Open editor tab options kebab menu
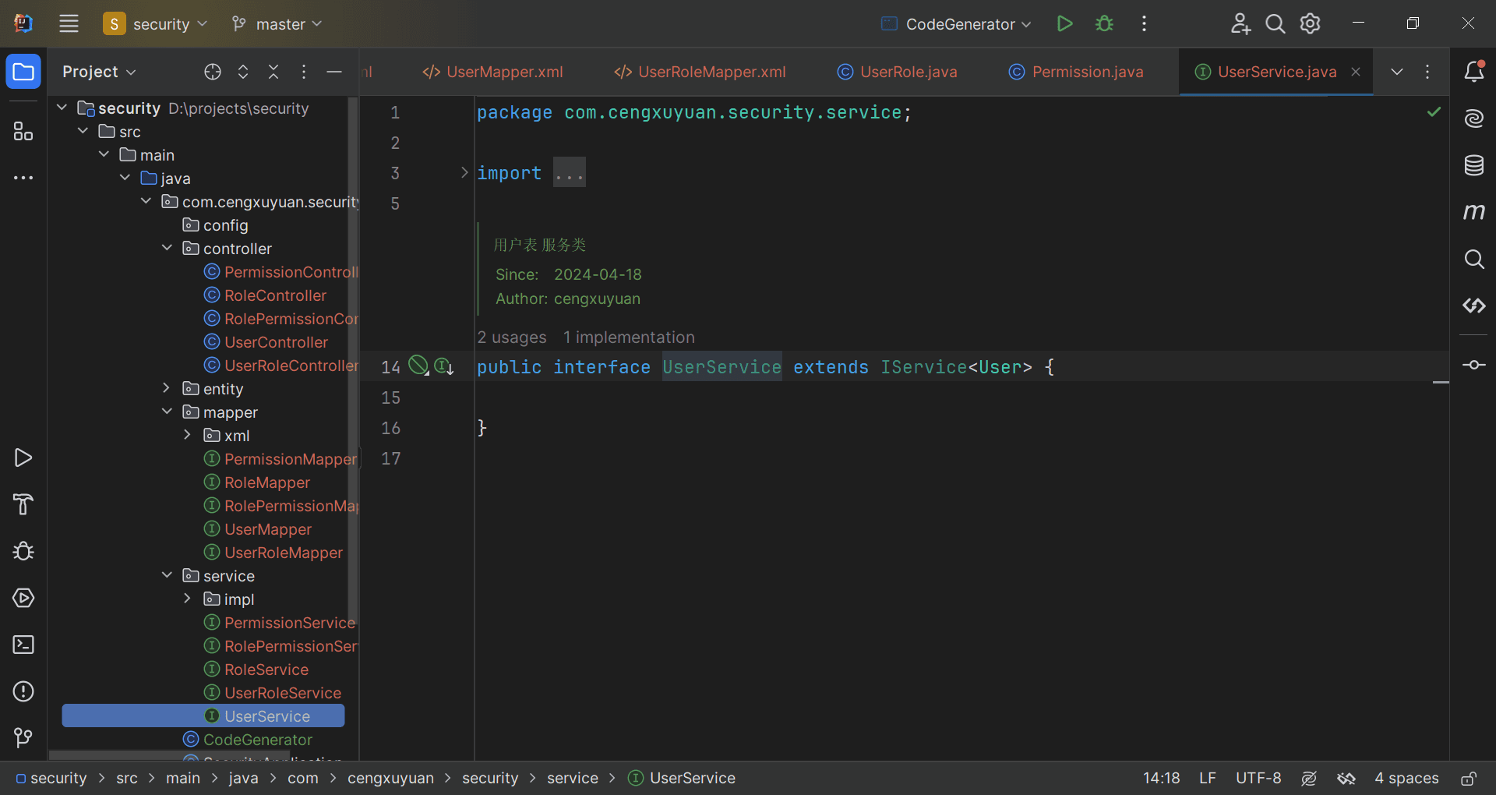1496x795 pixels. point(1427,72)
